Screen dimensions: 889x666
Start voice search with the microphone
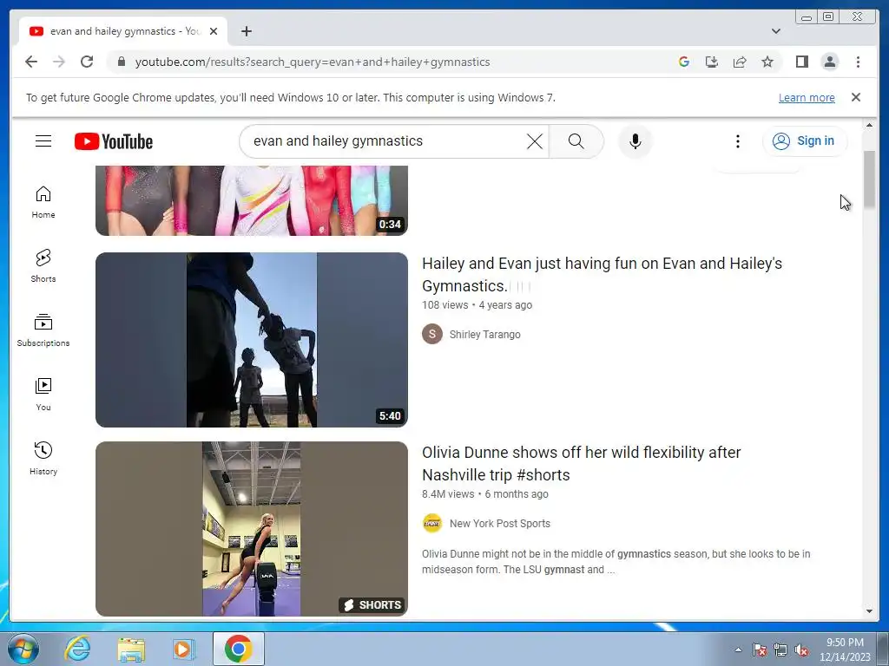coord(635,141)
